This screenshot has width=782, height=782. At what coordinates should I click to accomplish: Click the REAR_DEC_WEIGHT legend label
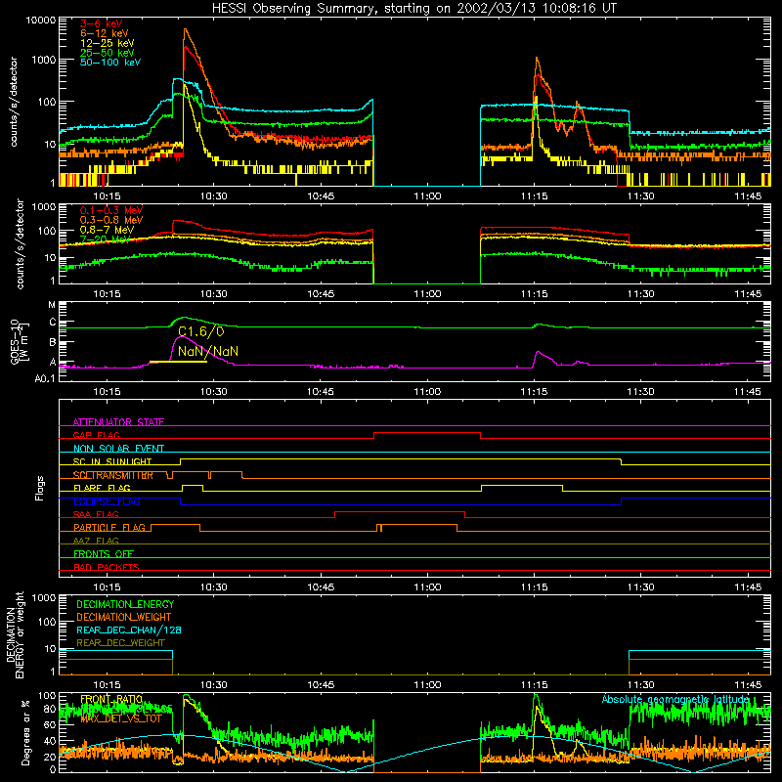pos(120,643)
